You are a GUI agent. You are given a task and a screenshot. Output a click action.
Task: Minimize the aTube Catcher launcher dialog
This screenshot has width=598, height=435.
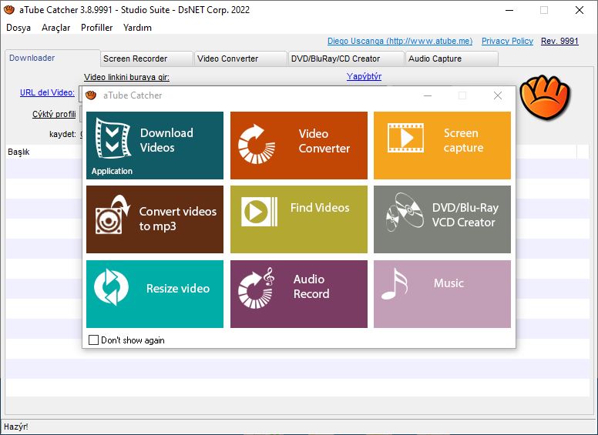point(428,95)
